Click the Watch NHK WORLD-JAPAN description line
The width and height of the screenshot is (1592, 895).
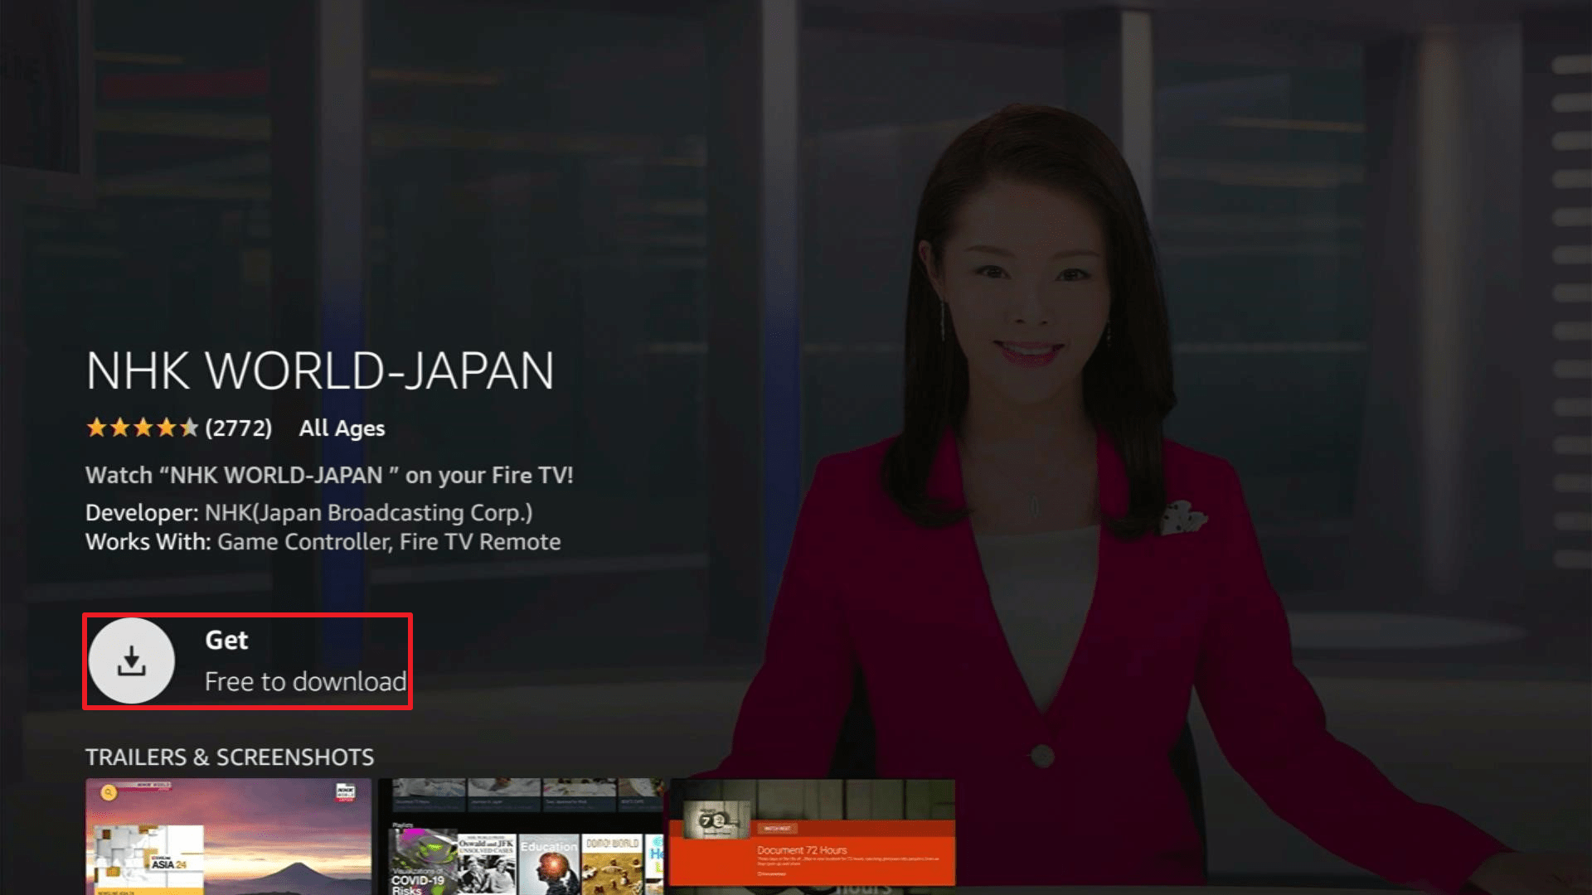(x=329, y=476)
